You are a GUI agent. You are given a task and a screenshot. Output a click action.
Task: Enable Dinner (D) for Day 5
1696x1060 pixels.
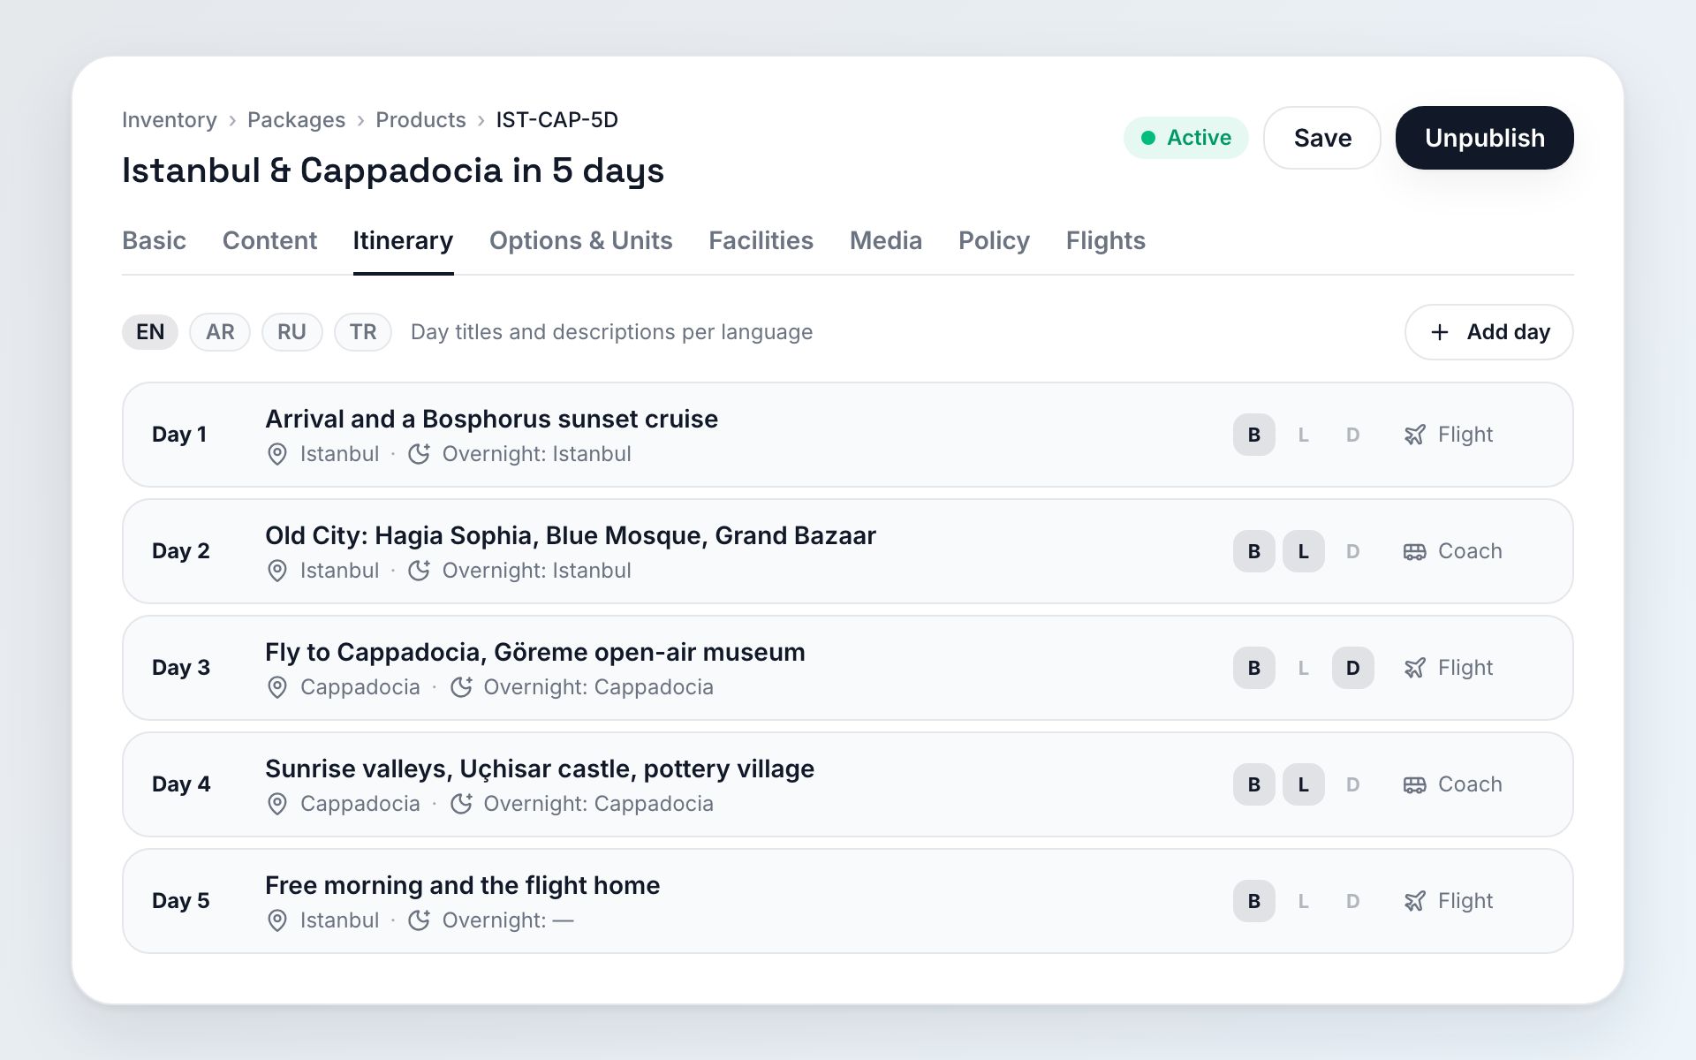click(1353, 901)
